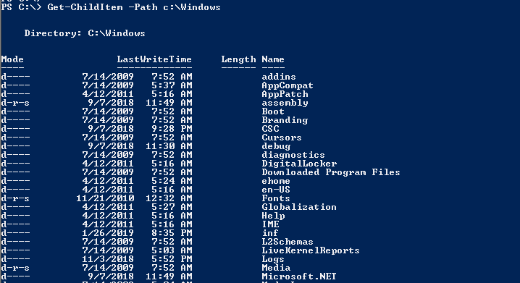The height and width of the screenshot is (283, 520).
Task: Select the Logs folder name
Action: tap(273, 259)
